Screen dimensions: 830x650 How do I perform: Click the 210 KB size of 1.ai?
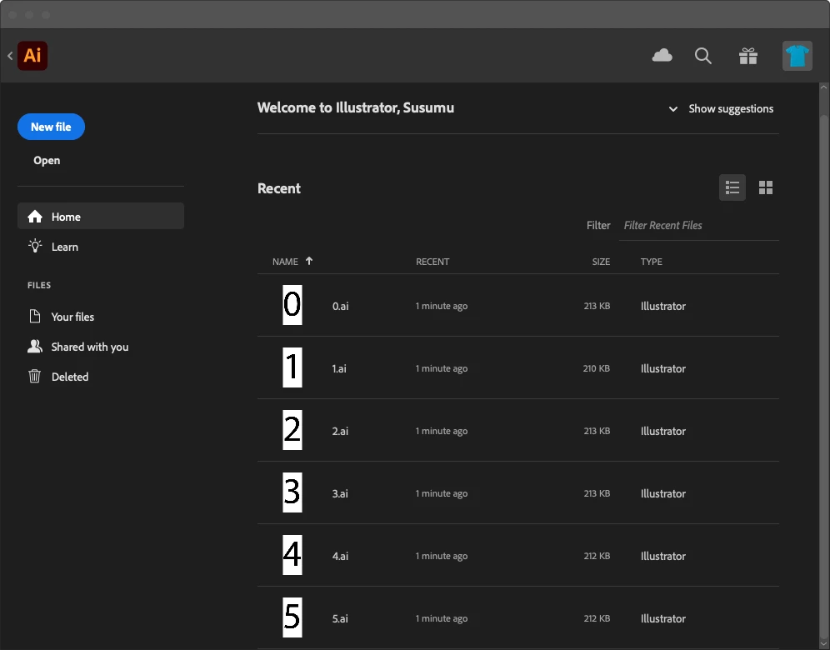(597, 368)
